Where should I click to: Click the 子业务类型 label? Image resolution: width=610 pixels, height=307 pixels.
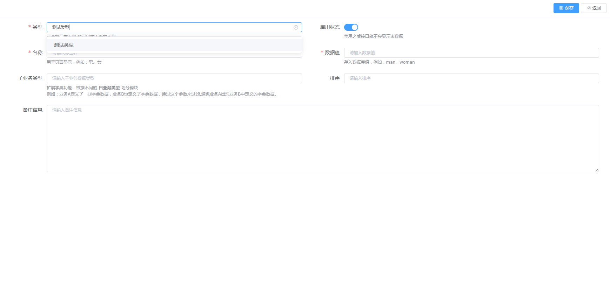(30, 78)
